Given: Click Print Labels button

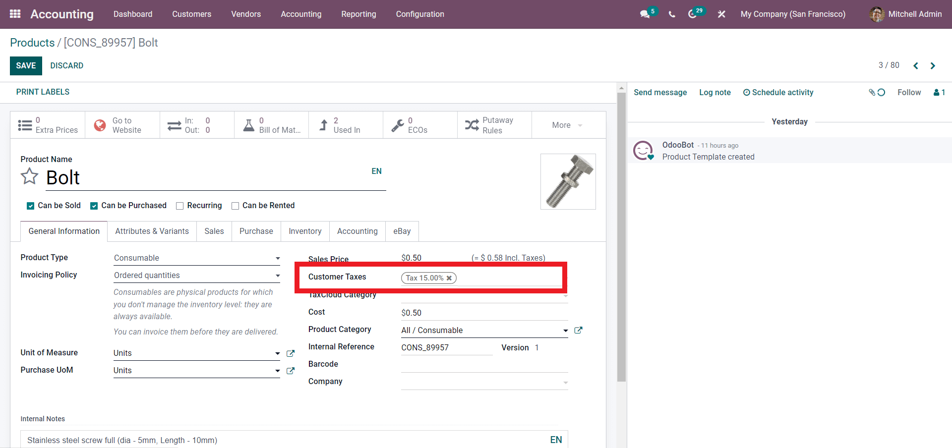Looking at the screenshot, I should (43, 92).
